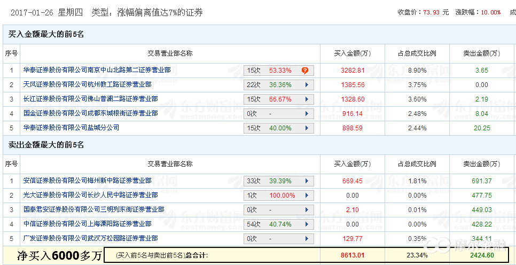This screenshot has height=265, width=516.
Task: Open 长江证券佛山普澜二路证券营业部 link
Action: pos(90,99)
